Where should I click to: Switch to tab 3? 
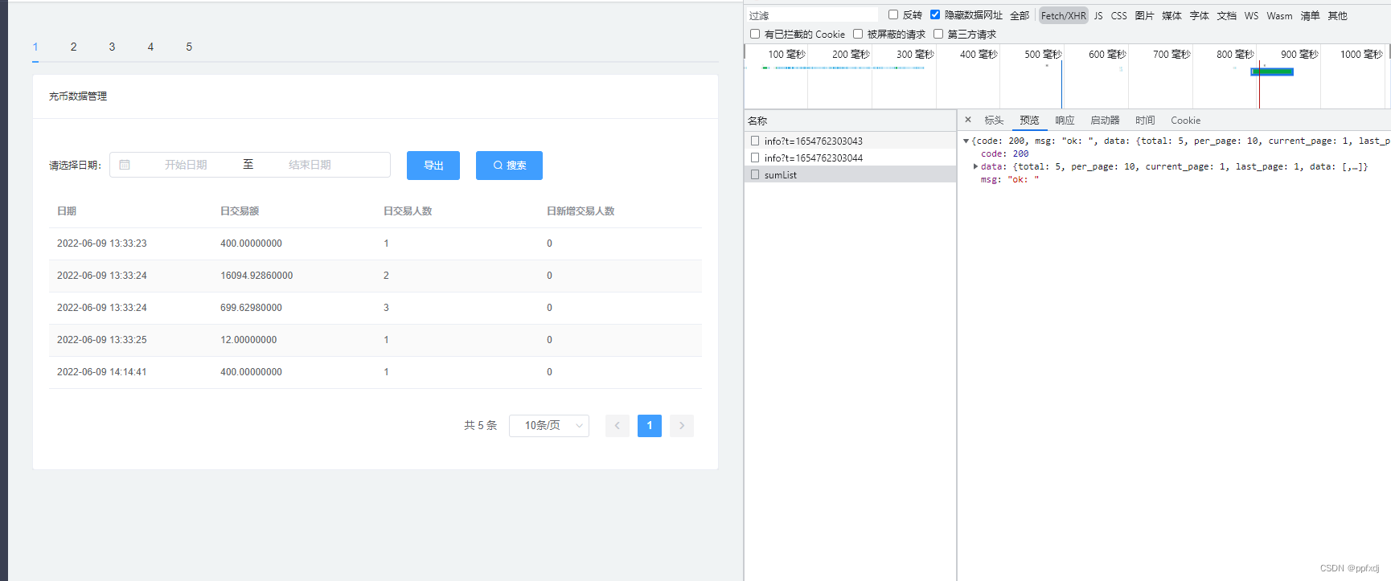(113, 47)
